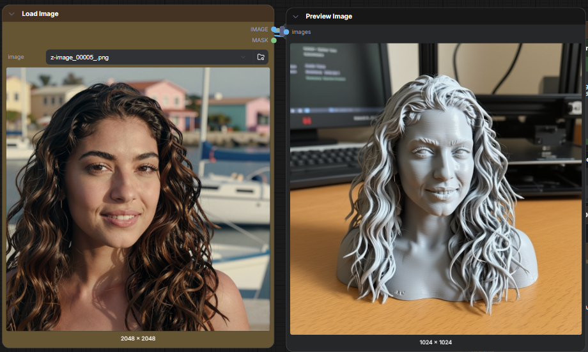Image resolution: width=588 pixels, height=352 pixels.
Task: Click the 1024 × 1024 size label
Action: pyautogui.click(x=436, y=342)
